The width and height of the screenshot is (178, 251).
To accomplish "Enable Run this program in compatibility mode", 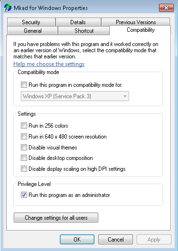I will tap(24, 84).
